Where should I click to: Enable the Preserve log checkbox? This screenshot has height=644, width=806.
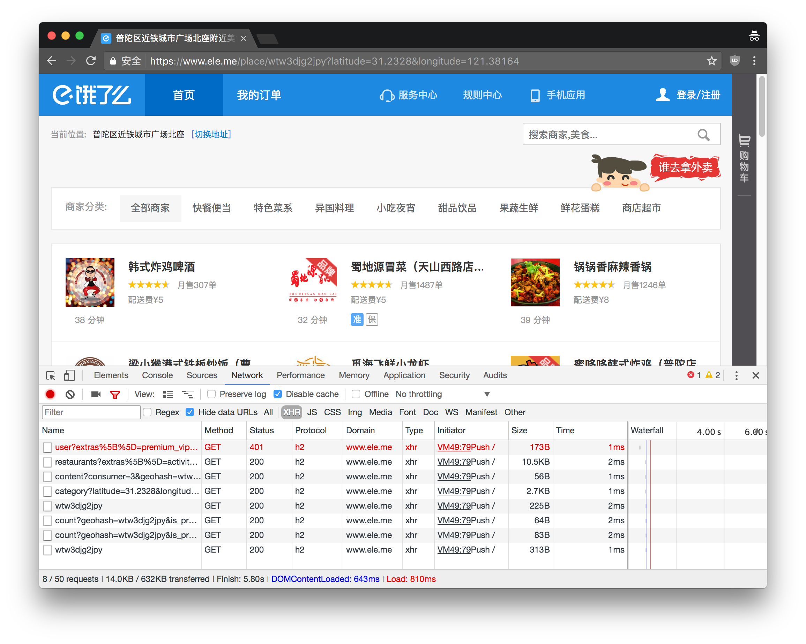[x=211, y=394]
